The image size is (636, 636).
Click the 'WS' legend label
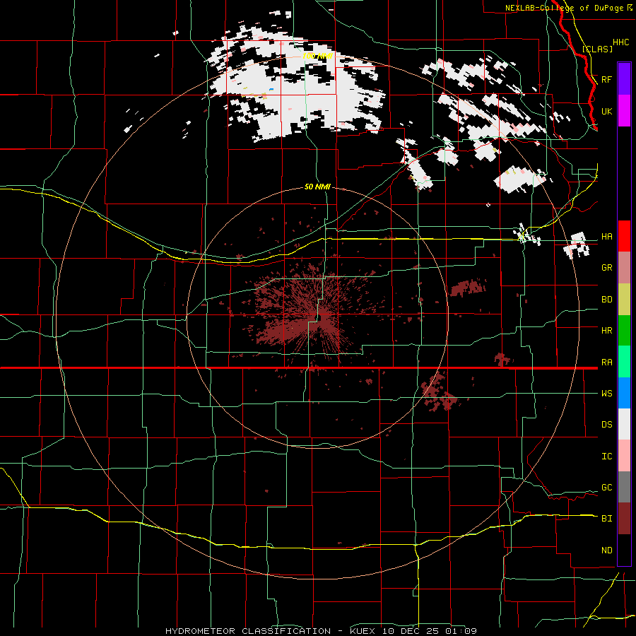point(606,394)
